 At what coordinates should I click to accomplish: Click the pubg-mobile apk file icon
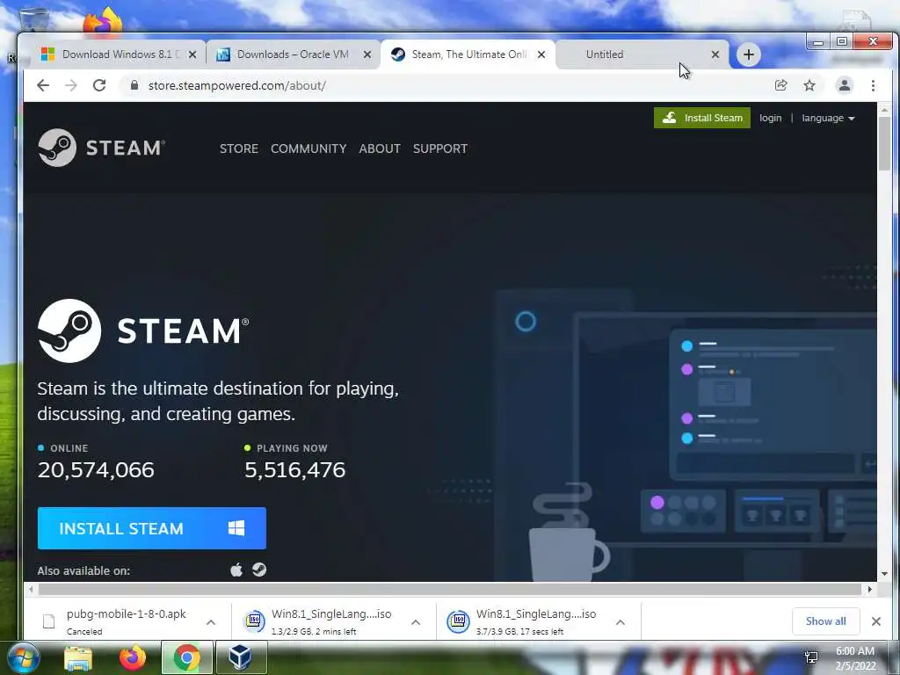(x=49, y=621)
